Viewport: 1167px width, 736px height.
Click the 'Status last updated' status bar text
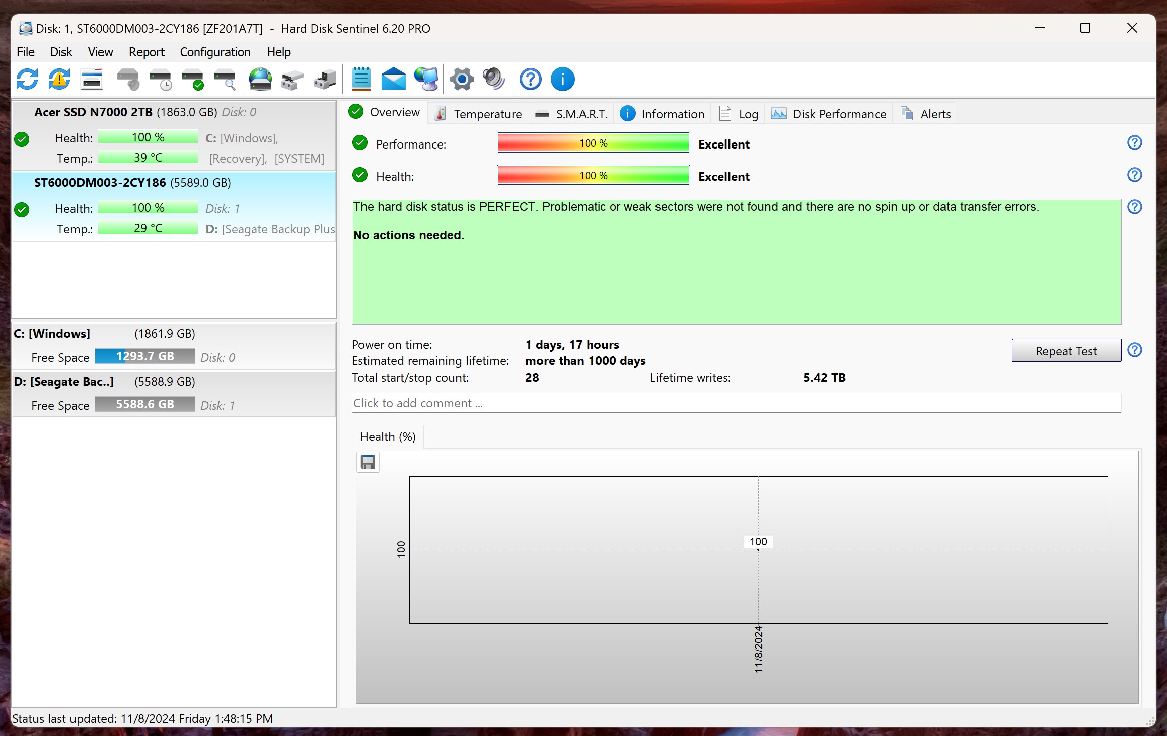tap(142, 718)
